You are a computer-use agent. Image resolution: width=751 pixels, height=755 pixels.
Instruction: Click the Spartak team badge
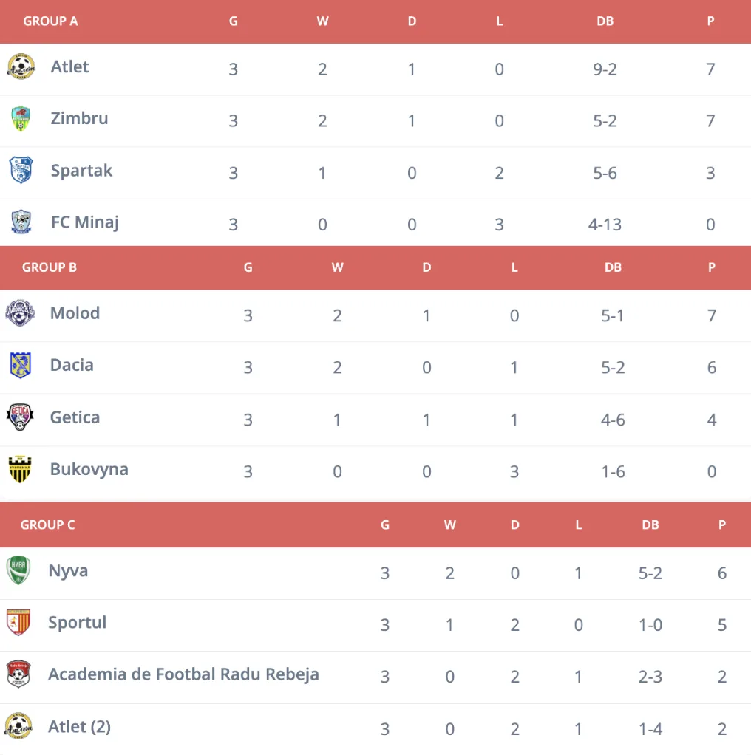click(21, 171)
